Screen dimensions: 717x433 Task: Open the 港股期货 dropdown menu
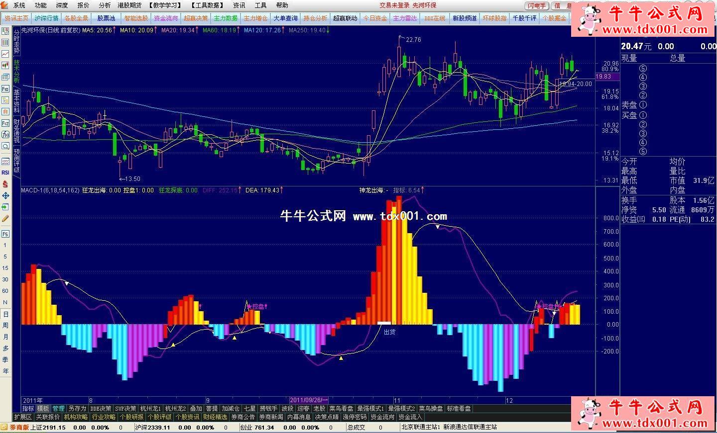(129, 5)
